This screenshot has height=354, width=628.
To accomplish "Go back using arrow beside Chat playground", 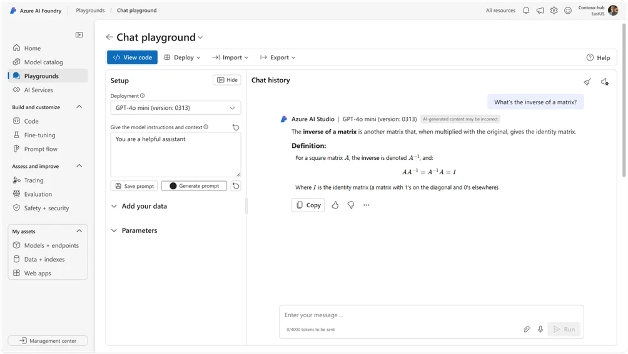I will pyautogui.click(x=109, y=37).
